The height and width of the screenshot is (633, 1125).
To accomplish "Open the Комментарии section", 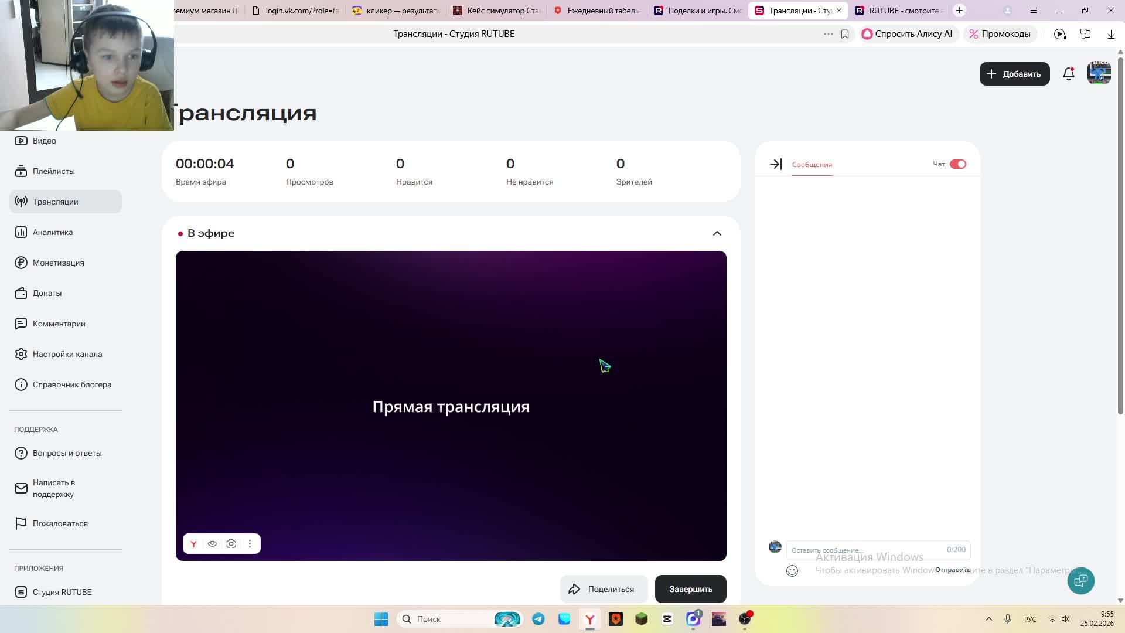I will coord(59,324).
